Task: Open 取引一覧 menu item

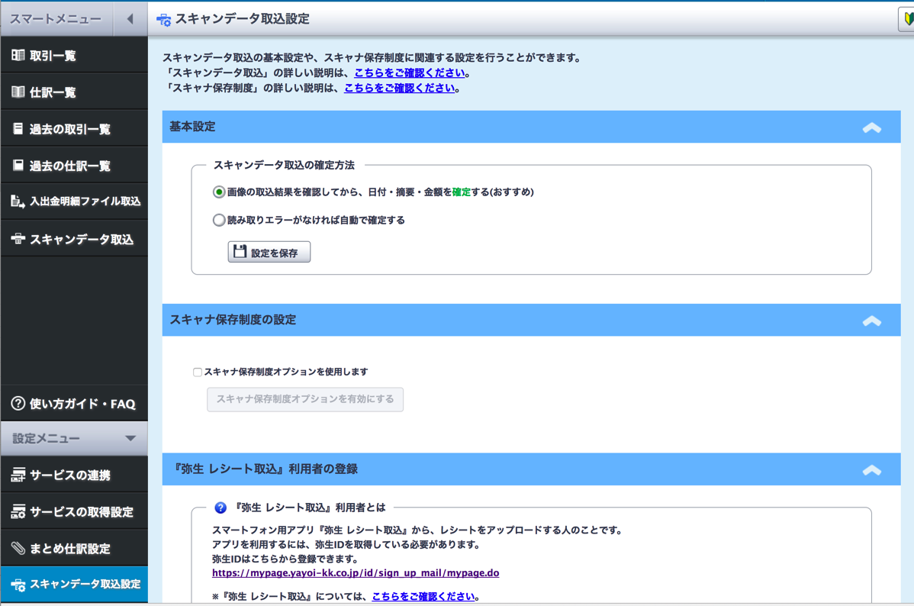Action: click(74, 56)
